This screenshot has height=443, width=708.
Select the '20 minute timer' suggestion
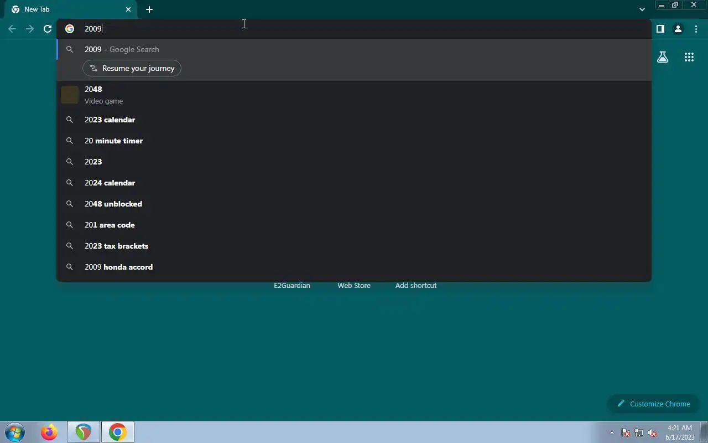point(354,141)
